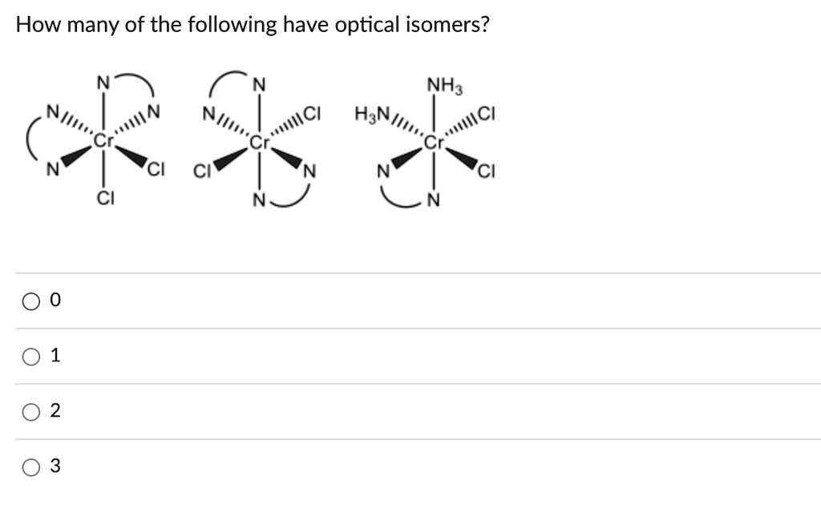Select the radio button for answer 1

(31, 357)
